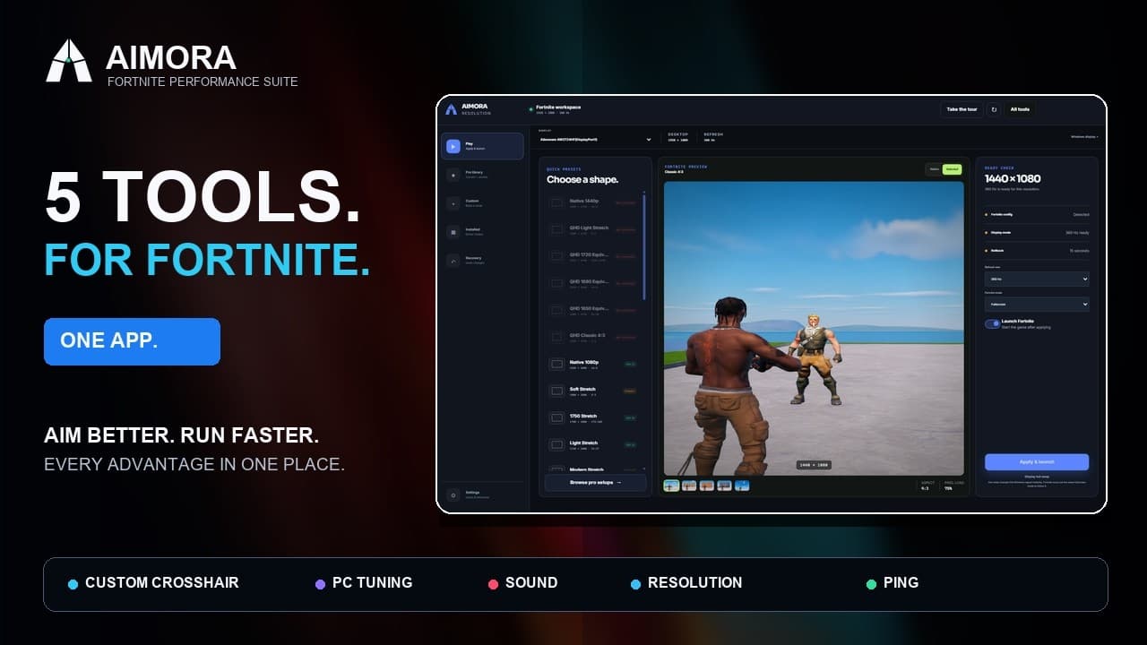Click the PC TUNING label

coord(373,582)
